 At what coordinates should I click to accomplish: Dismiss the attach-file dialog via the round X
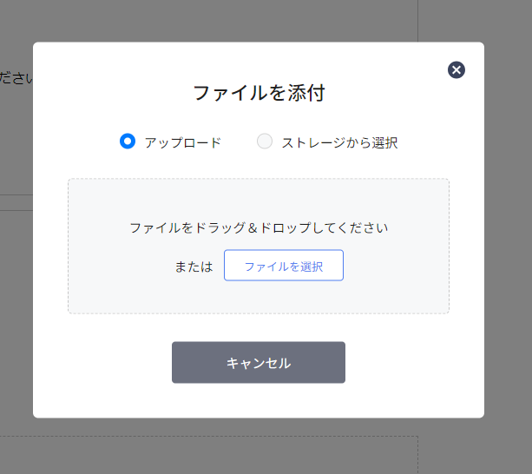(456, 70)
